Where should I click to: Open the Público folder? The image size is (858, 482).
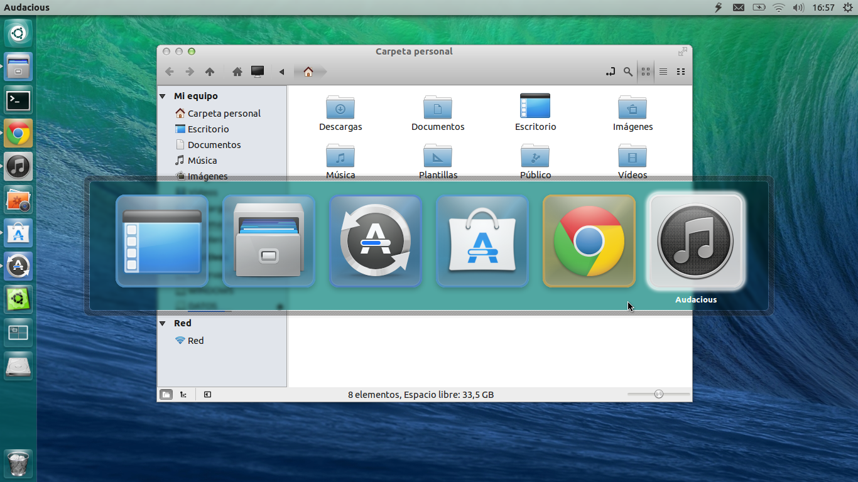click(535, 161)
